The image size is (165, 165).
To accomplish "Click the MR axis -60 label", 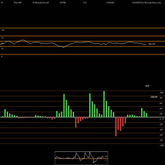I will [x=161, y=135].
